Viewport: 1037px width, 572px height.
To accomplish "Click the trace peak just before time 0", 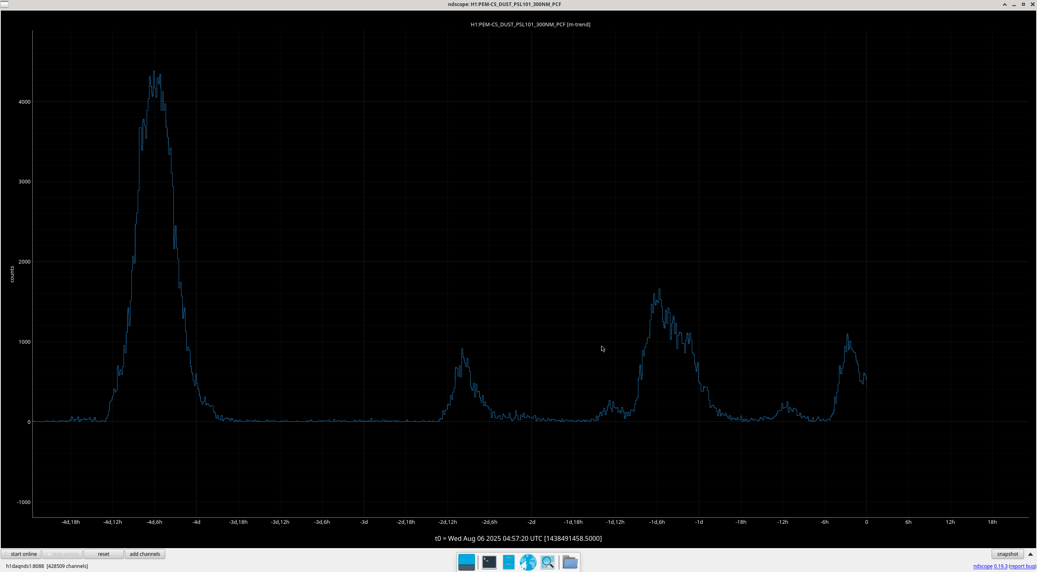I will point(847,335).
